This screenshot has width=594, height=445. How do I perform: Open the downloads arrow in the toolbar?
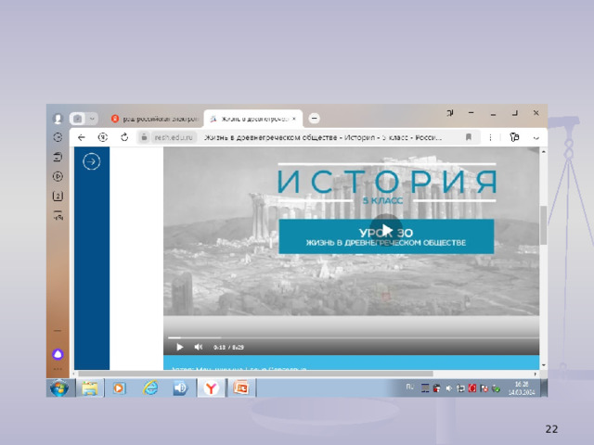click(x=536, y=138)
